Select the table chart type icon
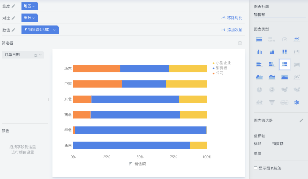308x179 pixels. [x=259, y=40]
